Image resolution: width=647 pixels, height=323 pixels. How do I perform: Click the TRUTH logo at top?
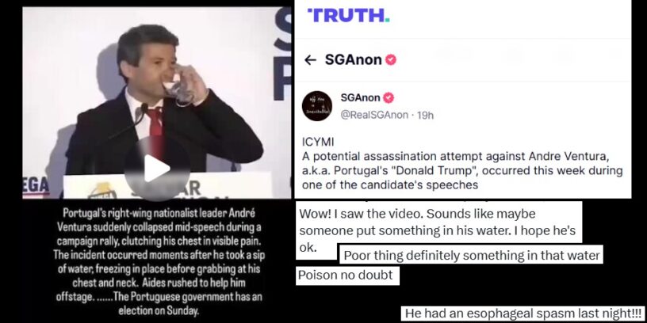(x=348, y=15)
